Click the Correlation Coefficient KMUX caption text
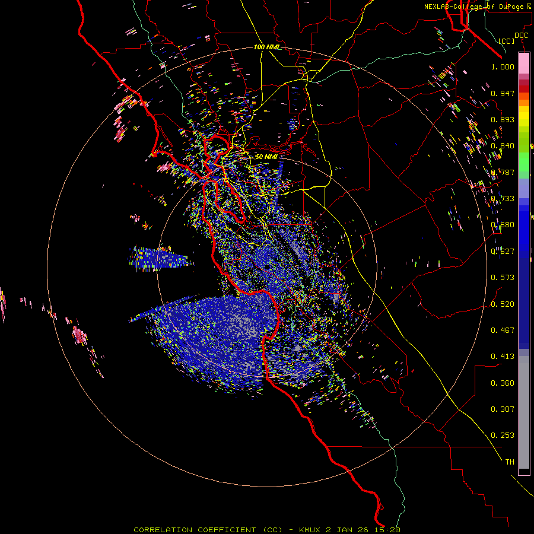The image size is (534, 534). tap(266, 530)
